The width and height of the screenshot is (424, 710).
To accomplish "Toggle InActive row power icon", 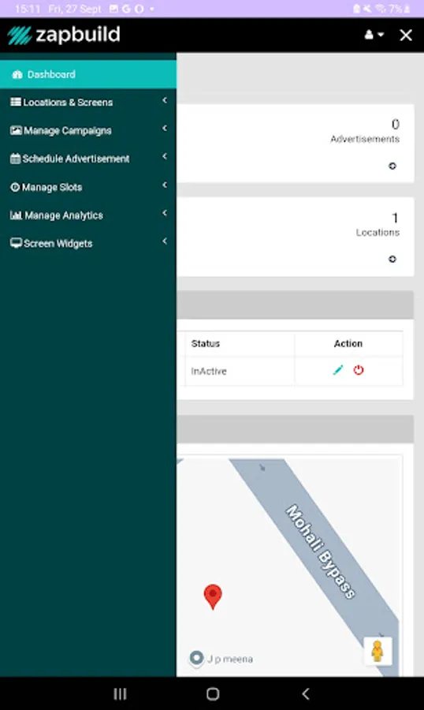I will pyautogui.click(x=359, y=370).
